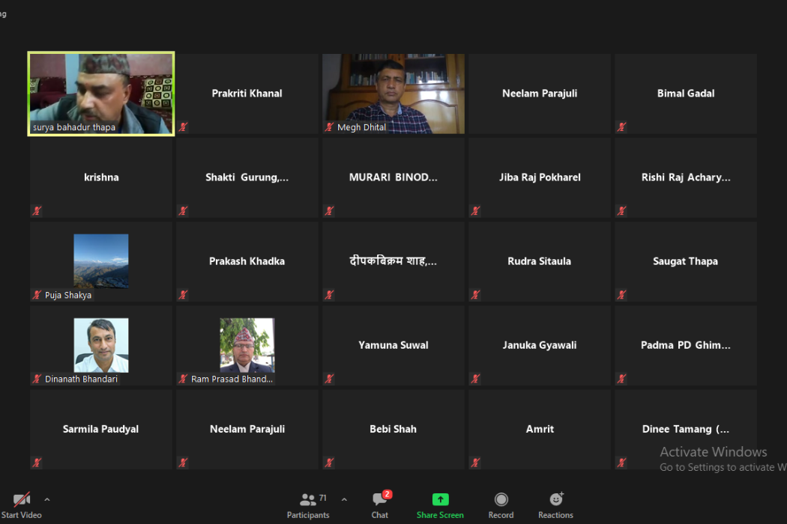
Task: Click the muted mic icon on Prakriti Khanal tile
Action: (183, 127)
